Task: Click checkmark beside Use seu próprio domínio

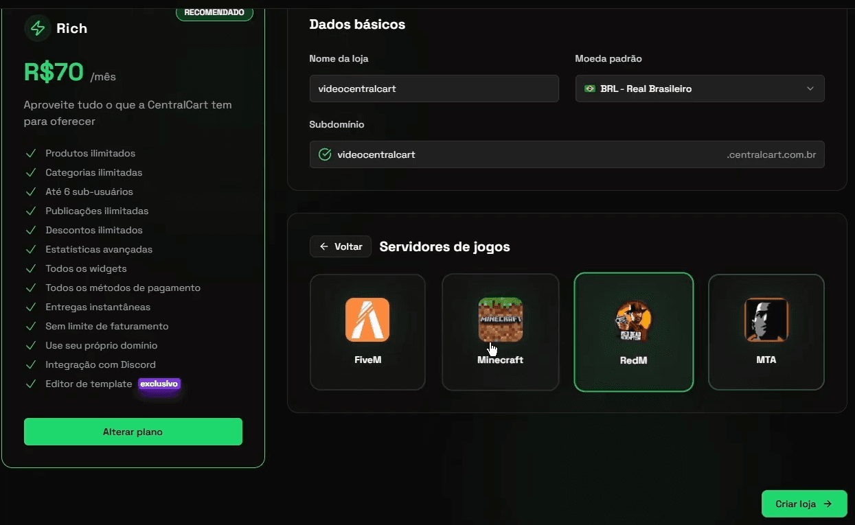Action: pos(31,345)
